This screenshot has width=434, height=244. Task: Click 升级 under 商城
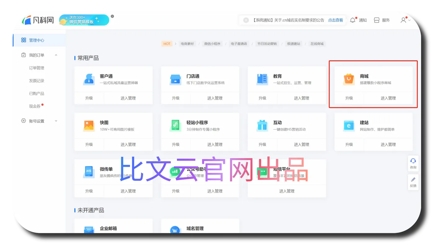pos(349,98)
